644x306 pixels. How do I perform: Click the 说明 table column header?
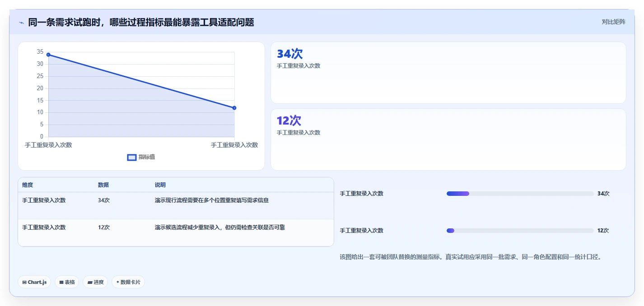point(160,185)
